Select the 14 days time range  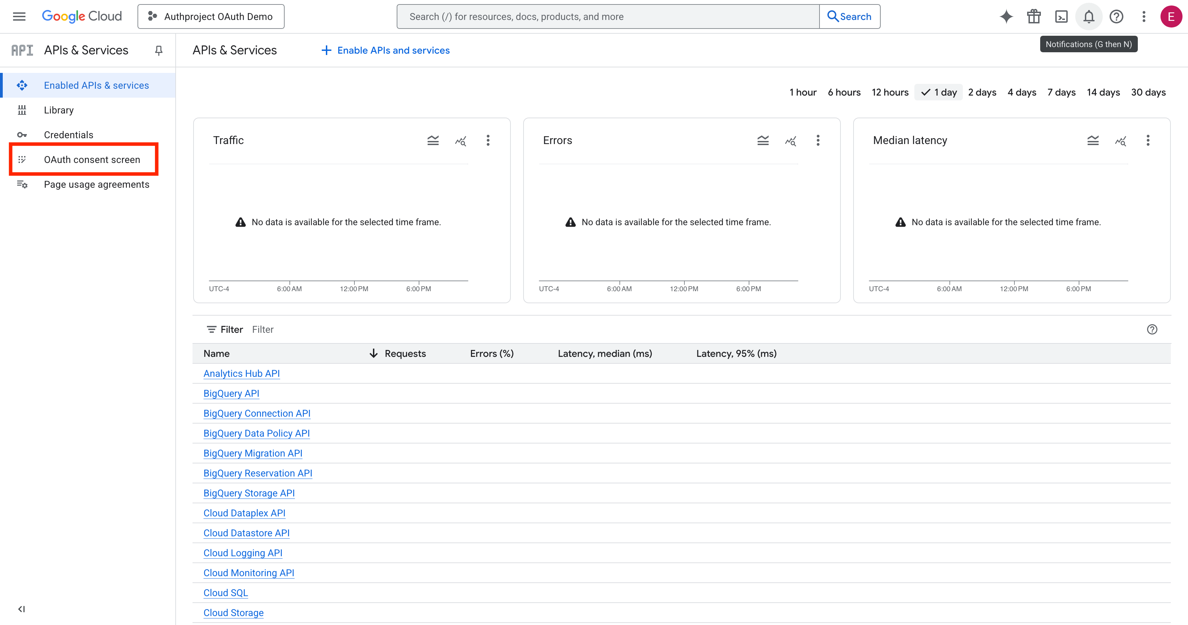click(1103, 92)
